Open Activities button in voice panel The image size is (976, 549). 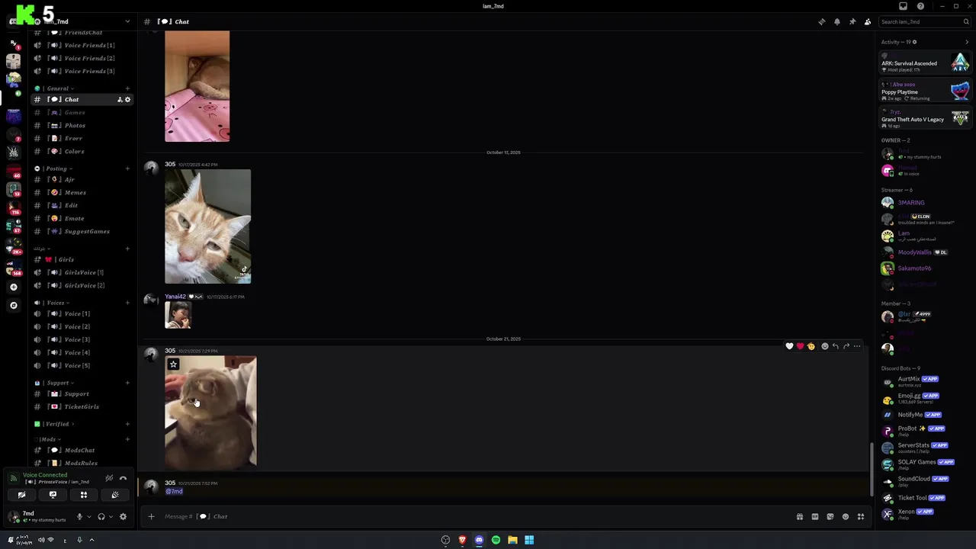[84, 495]
